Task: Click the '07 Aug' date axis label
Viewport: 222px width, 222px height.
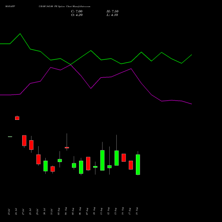Action: 87,211
